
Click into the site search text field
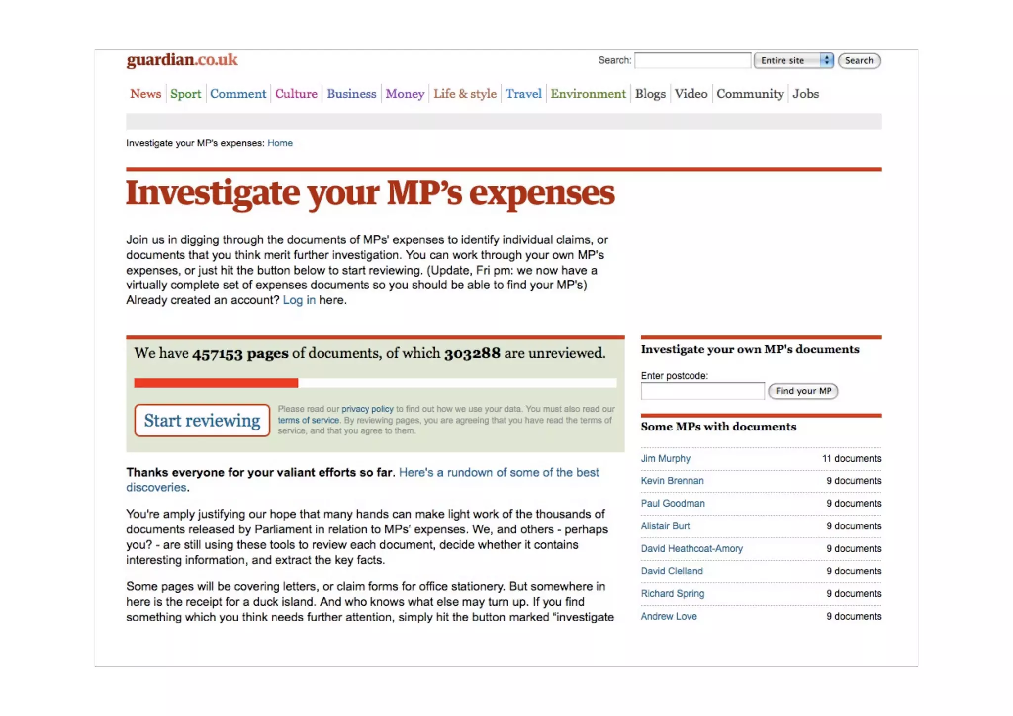click(x=692, y=60)
